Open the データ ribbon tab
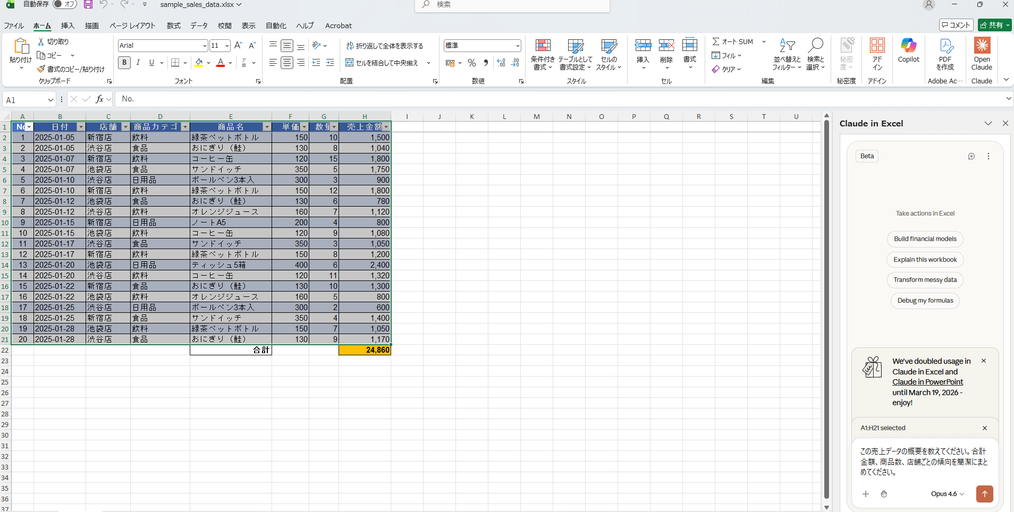 click(x=199, y=25)
